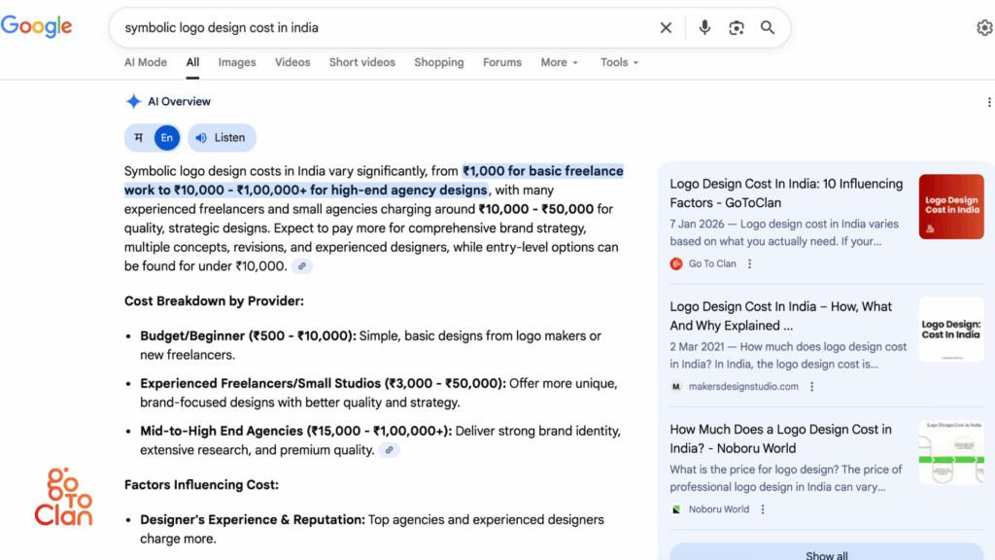Open the Short videos tab

(x=361, y=62)
